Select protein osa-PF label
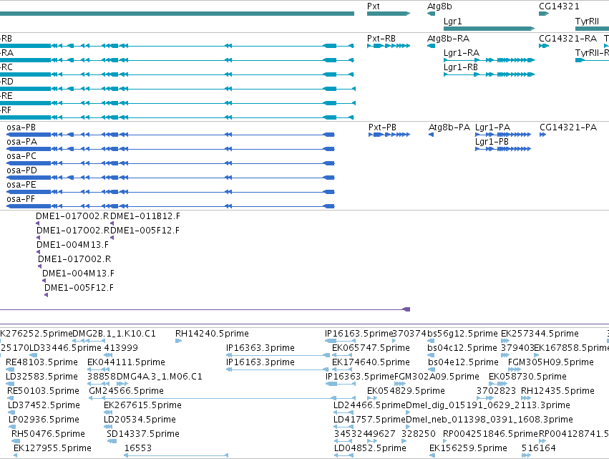The height and width of the screenshot is (459, 609). [x=21, y=199]
